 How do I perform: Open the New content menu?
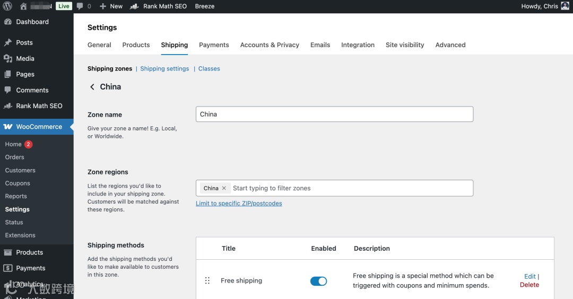[x=111, y=6]
